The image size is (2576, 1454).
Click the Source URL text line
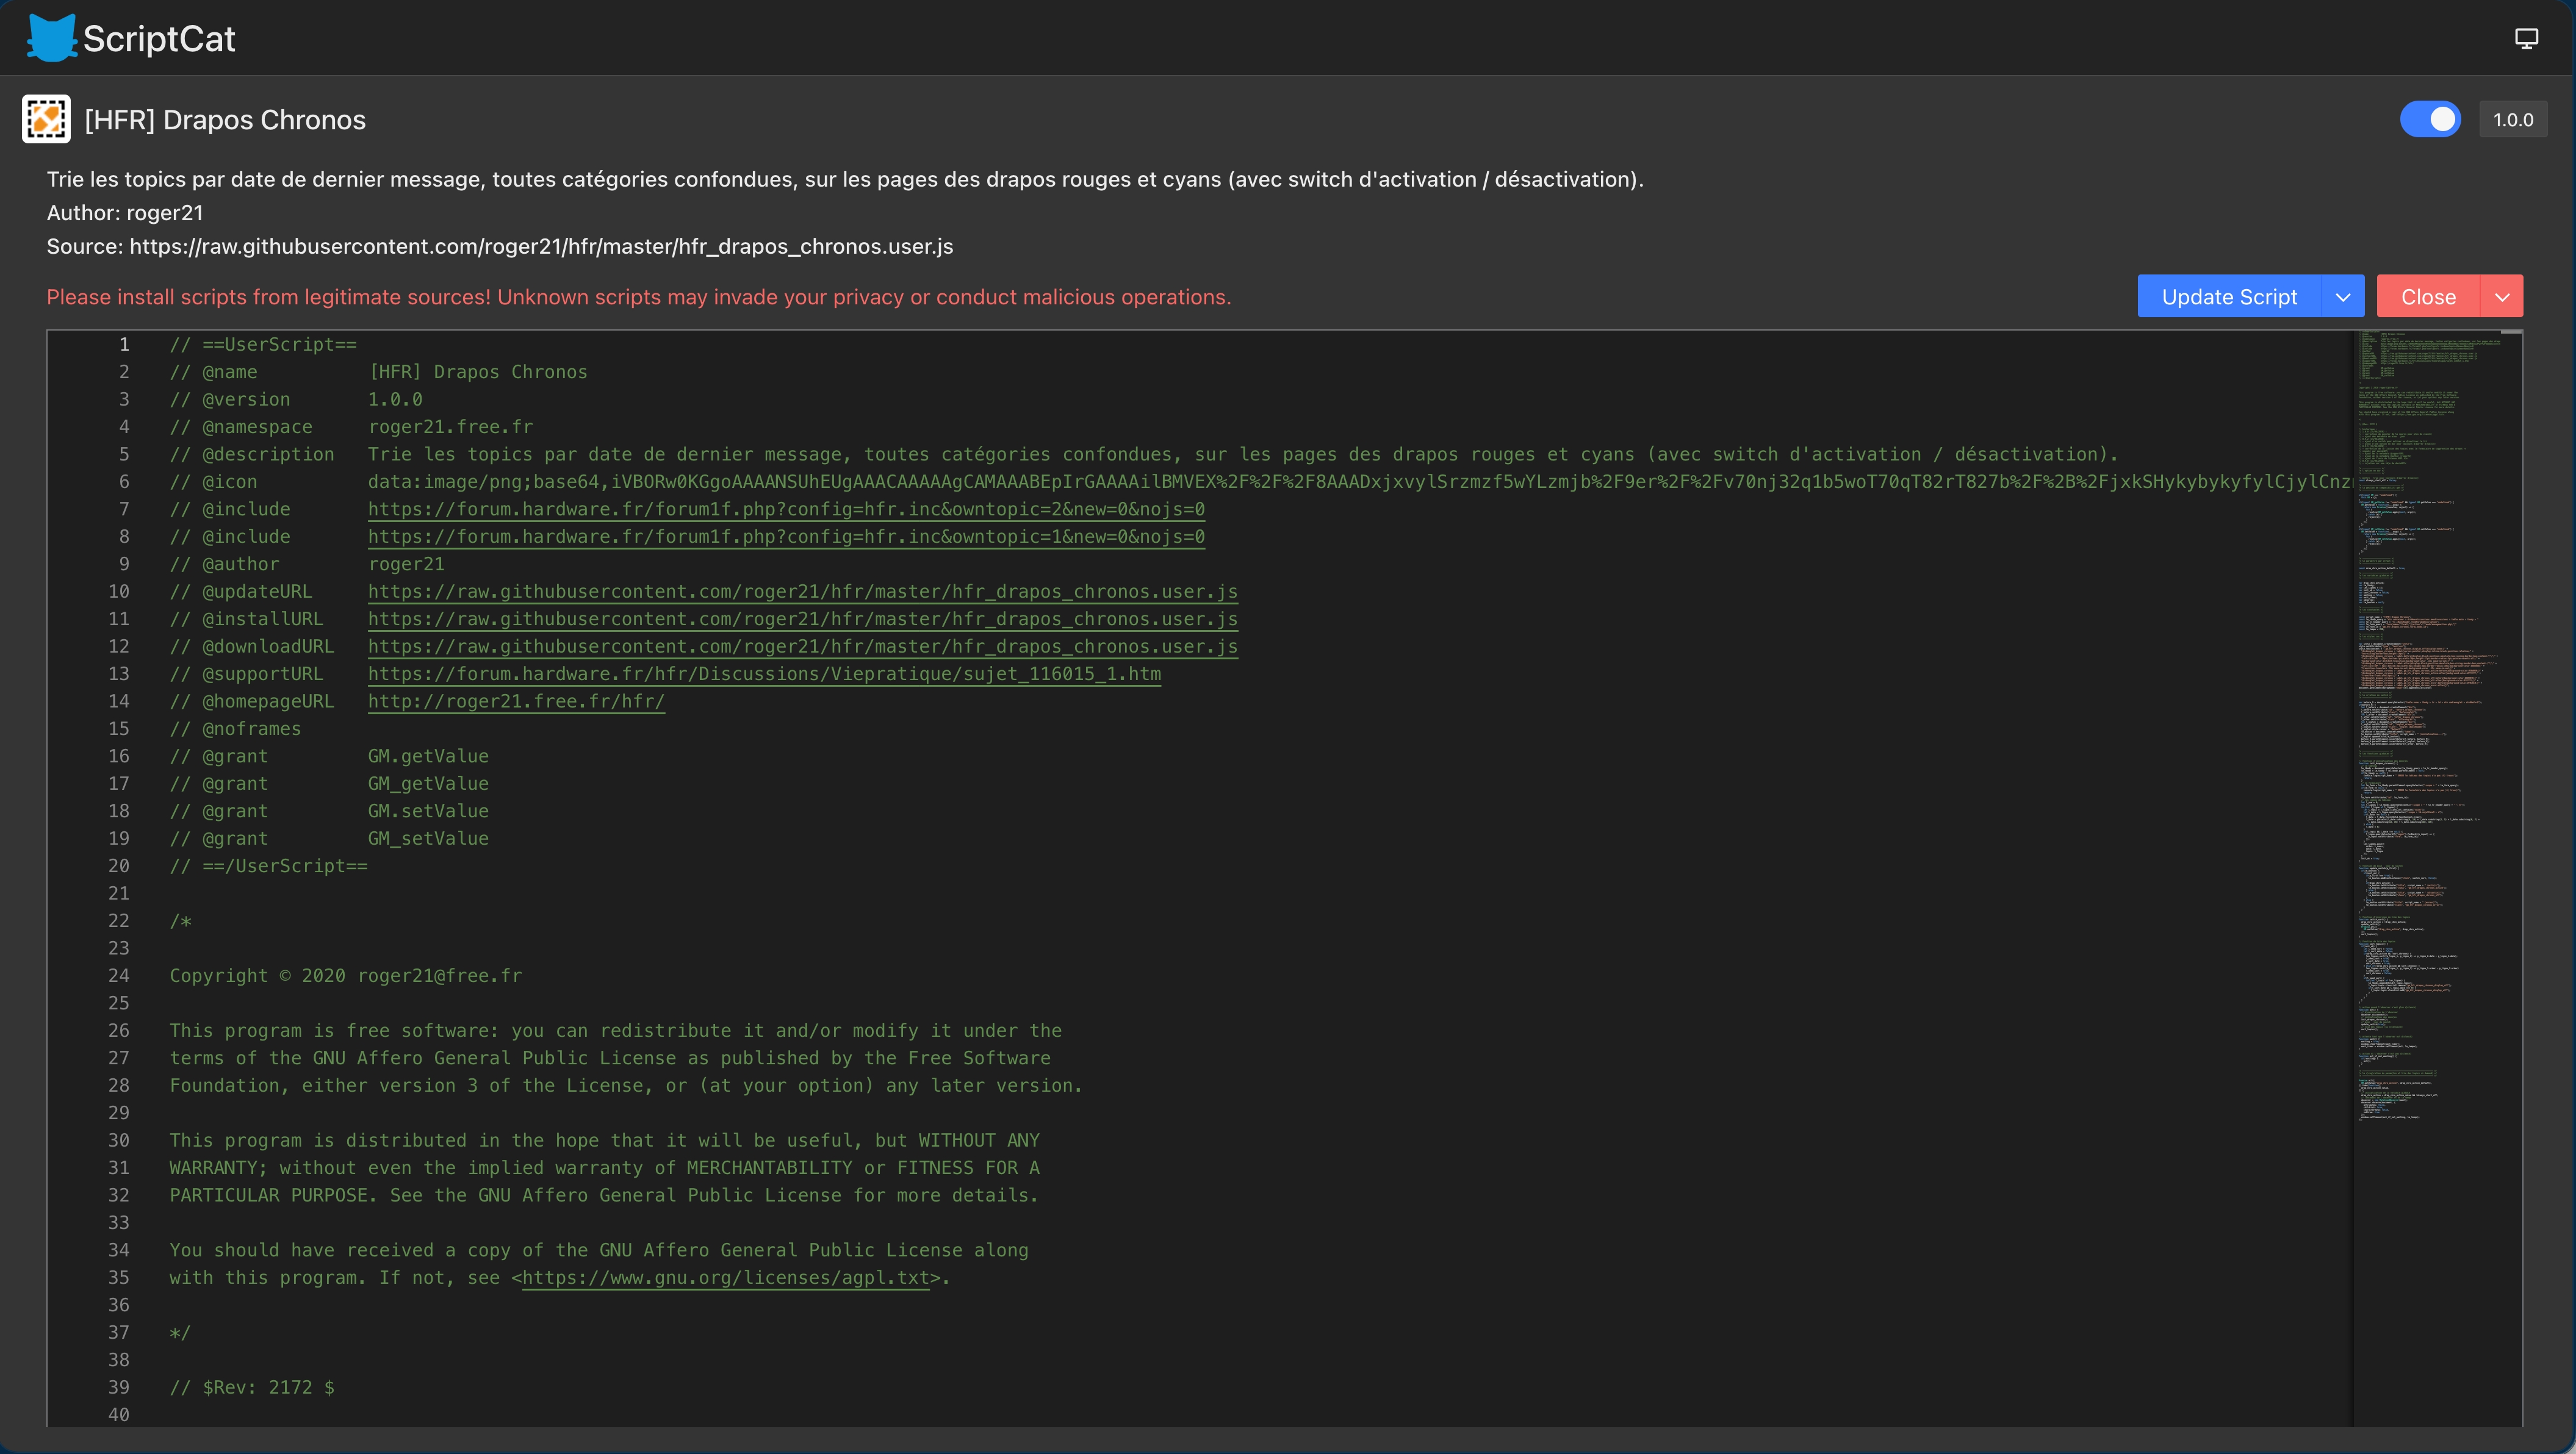[x=500, y=246]
